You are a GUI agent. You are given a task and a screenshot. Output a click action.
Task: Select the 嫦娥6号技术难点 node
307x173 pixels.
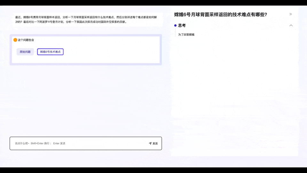(50, 52)
